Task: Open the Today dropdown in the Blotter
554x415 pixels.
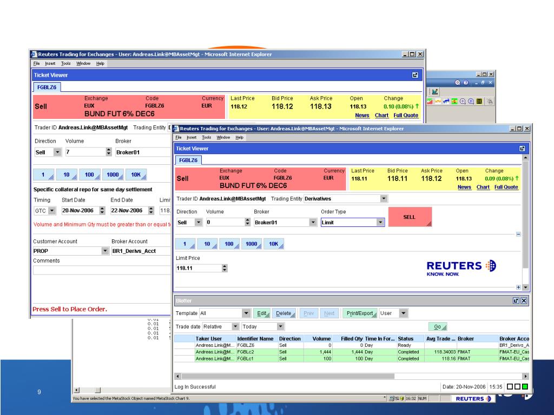Action: click(281, 326)
